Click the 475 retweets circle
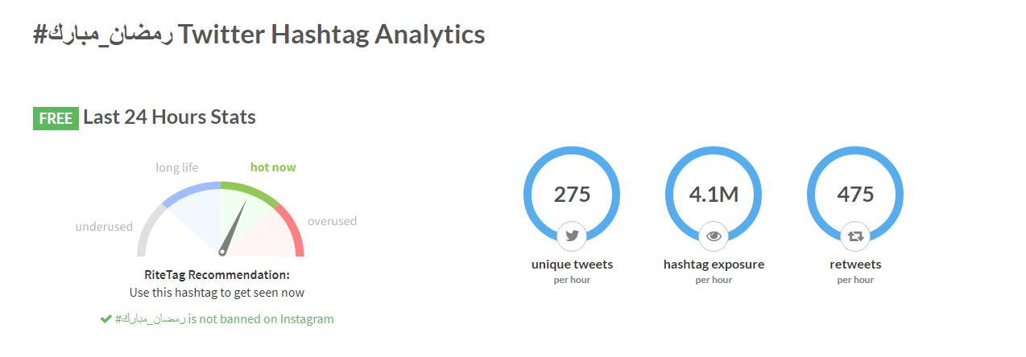The image size is (1026, 357). (855, 194)
